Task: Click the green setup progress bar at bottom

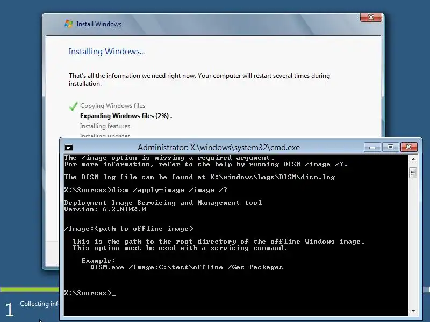Action: point(30,289)
